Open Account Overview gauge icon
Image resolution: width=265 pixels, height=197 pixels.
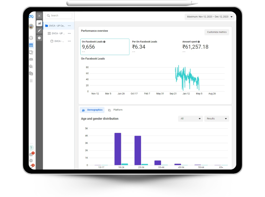click(x=31, y=38)
